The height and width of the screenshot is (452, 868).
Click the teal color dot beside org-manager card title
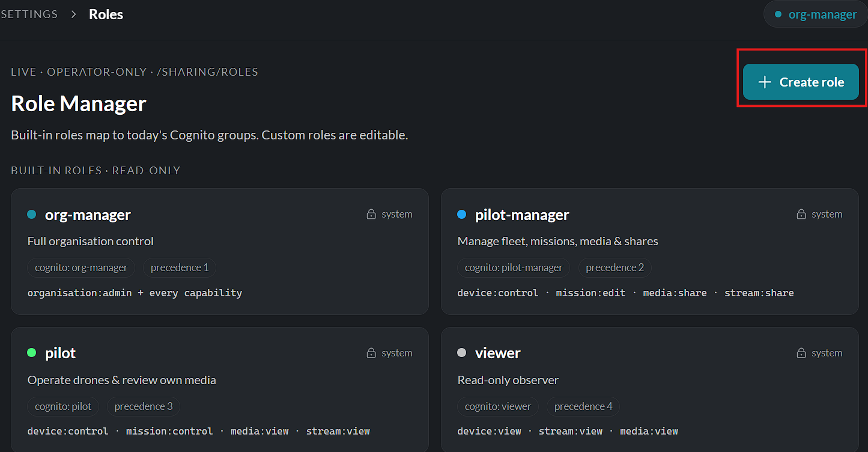click(32, 214)
